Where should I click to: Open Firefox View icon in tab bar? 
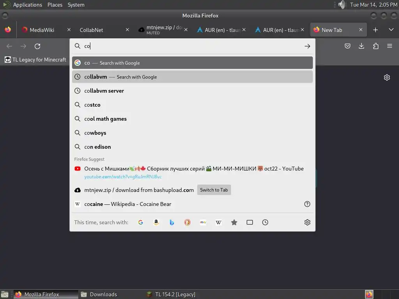[8, 30]
